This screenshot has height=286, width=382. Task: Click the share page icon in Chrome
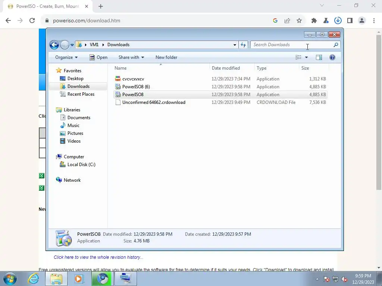click(x=287, y=21)
